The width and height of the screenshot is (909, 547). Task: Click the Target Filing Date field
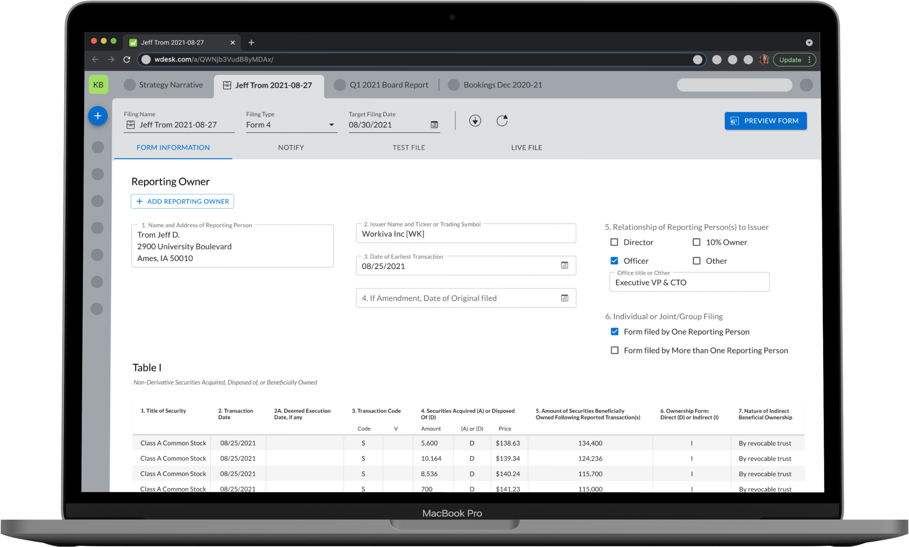(394, 125)
